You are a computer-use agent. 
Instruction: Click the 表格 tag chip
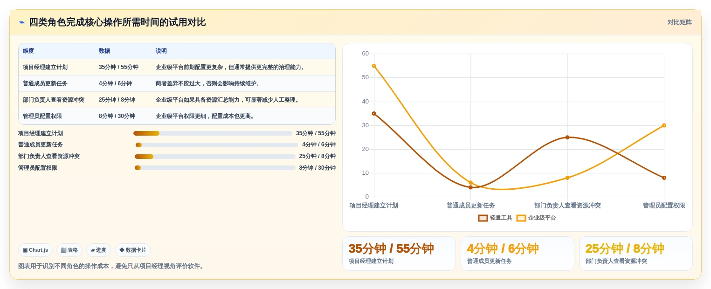click(69, 250)
